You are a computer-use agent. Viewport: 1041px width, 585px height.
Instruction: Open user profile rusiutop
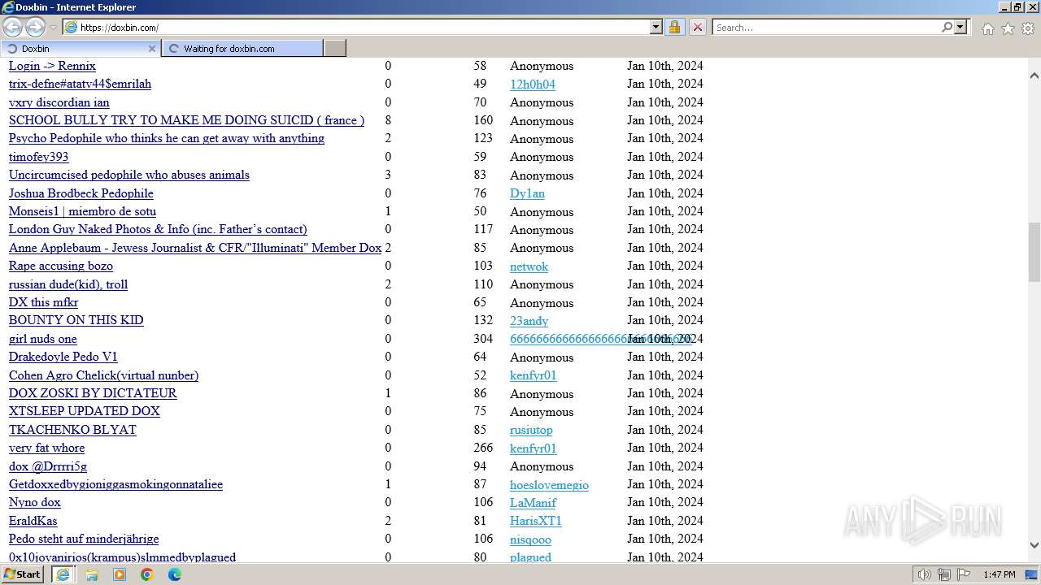tap(531, 430)
